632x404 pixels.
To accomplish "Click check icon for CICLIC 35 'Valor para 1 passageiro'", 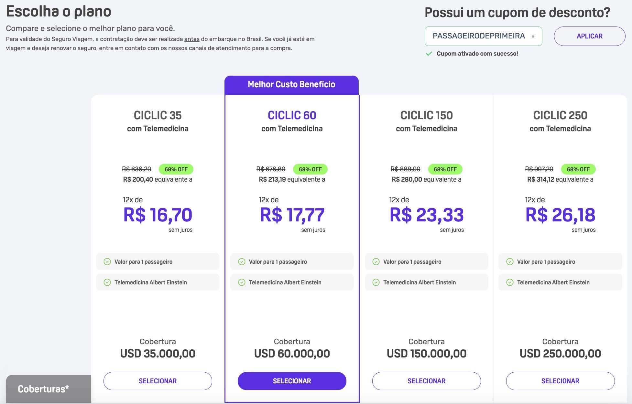I will 107,261.
